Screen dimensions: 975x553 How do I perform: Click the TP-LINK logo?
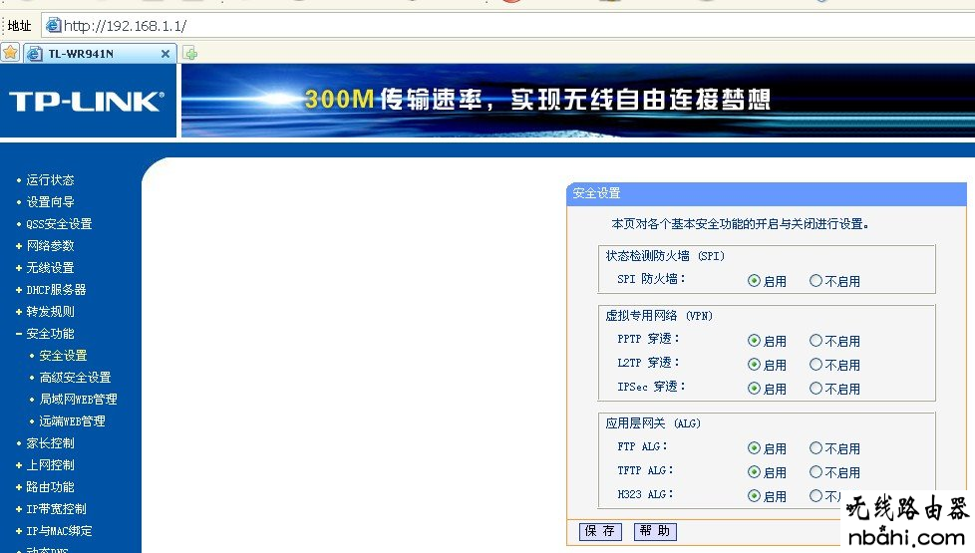(x=87, y=102)
